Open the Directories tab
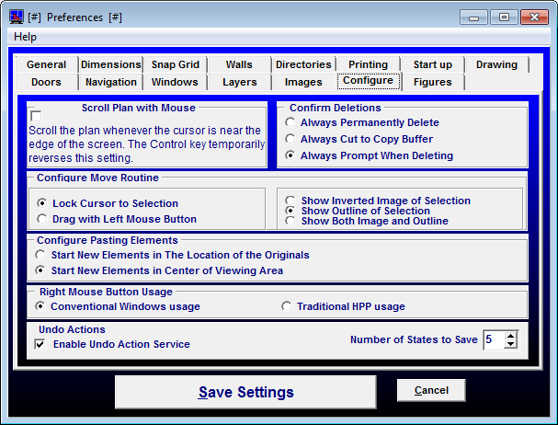 (x=303, y=64)
